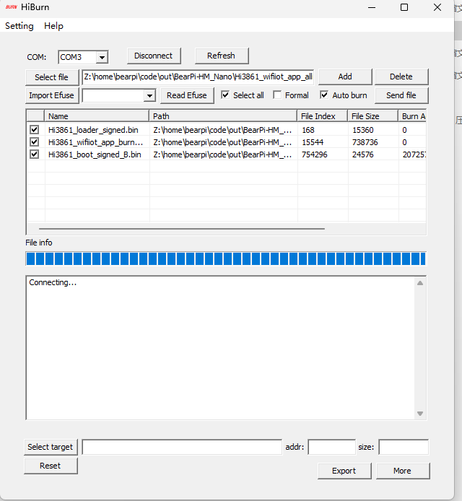Uncheck the Hi3861_wifiiot_app_burn row checkbox

point(34,142)
